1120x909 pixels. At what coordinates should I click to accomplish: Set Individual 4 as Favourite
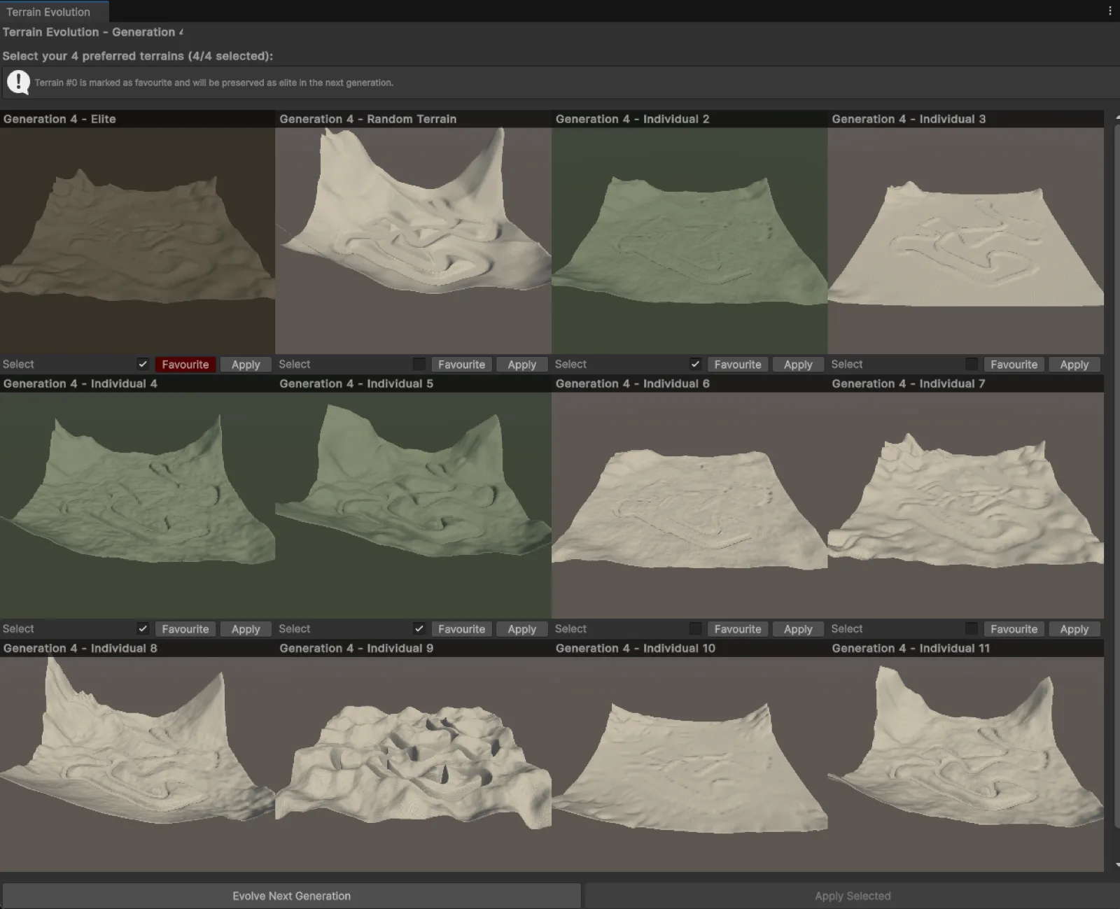[x=185, y=629]
